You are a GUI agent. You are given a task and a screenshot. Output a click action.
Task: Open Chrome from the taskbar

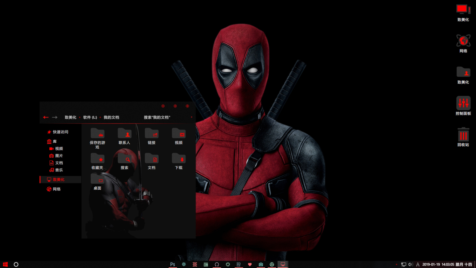pyautogui.click(x=272, y=264)
